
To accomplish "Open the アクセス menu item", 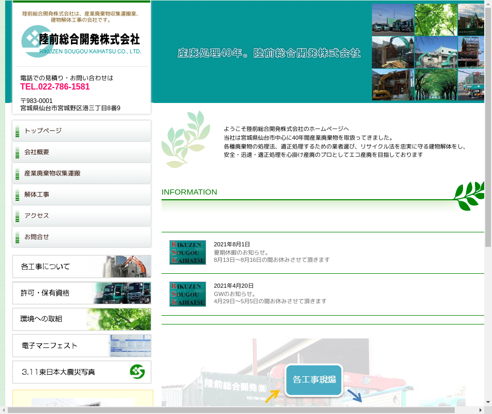I will 82,216.
